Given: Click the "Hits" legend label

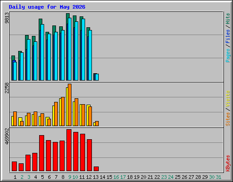Looking at the screenshot, I should point(228,19).
